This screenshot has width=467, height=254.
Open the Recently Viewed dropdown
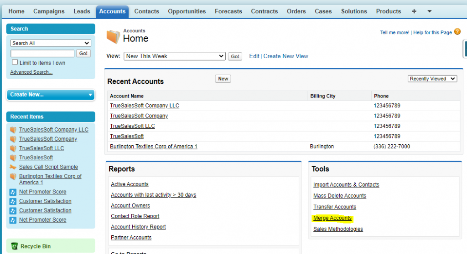(x=432, y=79)
